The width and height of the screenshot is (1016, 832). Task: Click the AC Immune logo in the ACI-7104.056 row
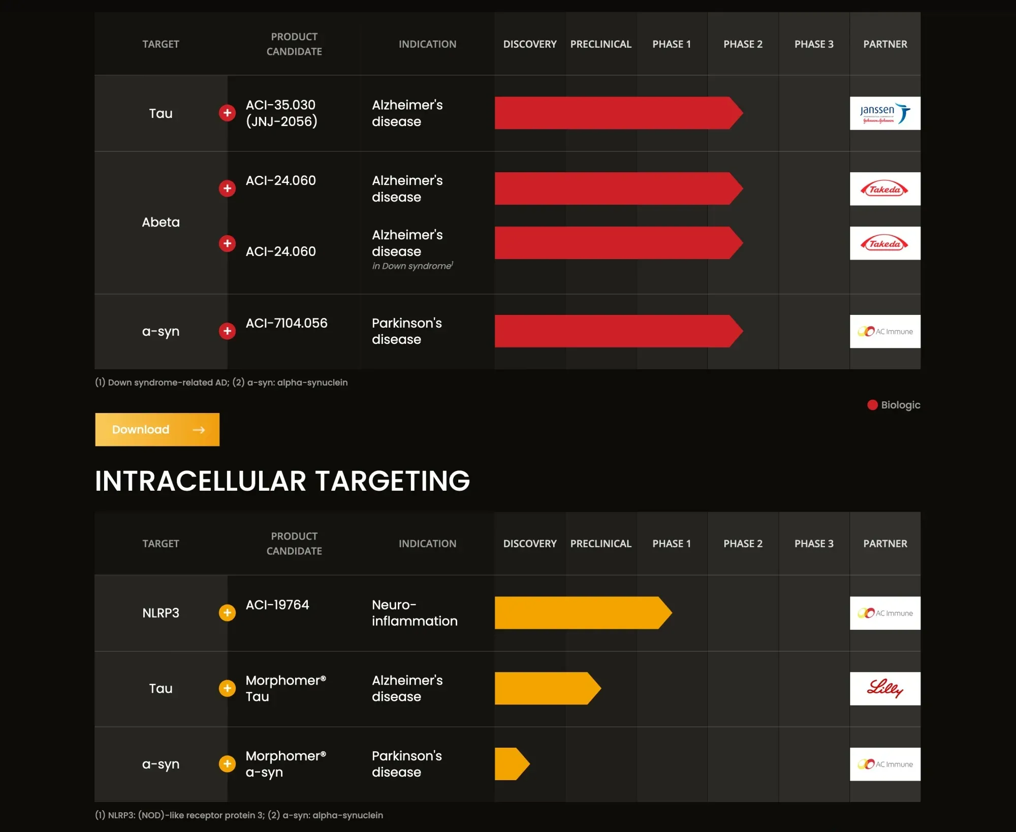[884, 332]
